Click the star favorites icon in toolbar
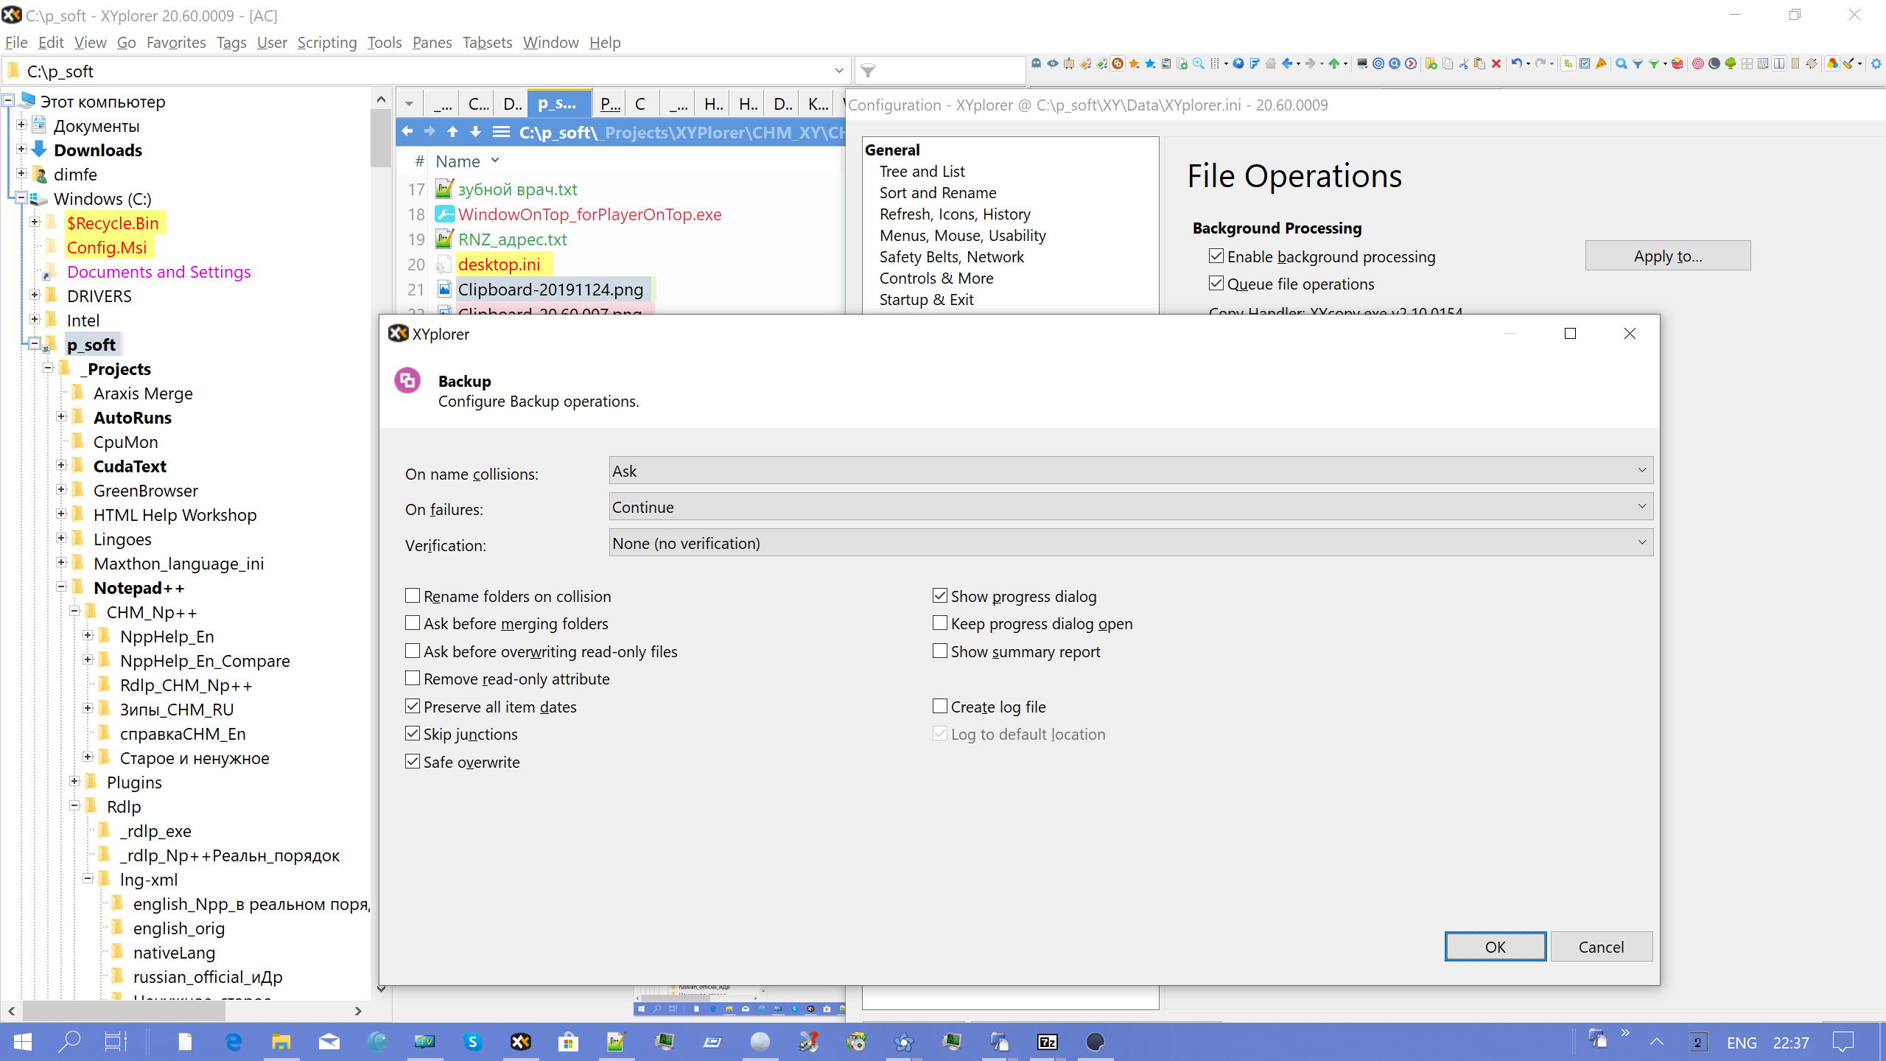Viewport: 1886px width, 1061px height. (x=1137, y=65)
